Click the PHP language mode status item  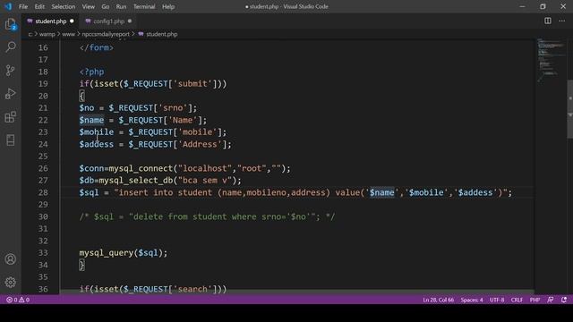click(x=535, y=300)
